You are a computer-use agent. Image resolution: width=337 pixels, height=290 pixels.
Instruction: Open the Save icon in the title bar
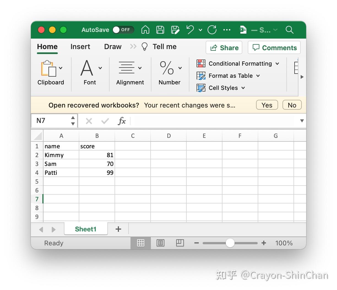(160, 30)
